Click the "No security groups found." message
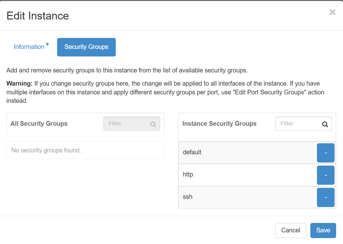The image size is (343, 244). tap(46, 150)
